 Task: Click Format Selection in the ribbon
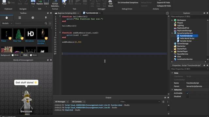coord(55,4)
